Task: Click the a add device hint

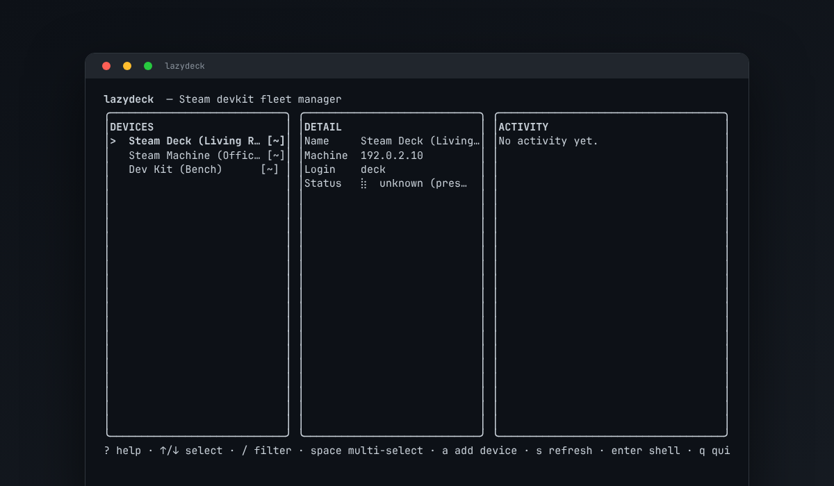Action: (x=480, y=451)
